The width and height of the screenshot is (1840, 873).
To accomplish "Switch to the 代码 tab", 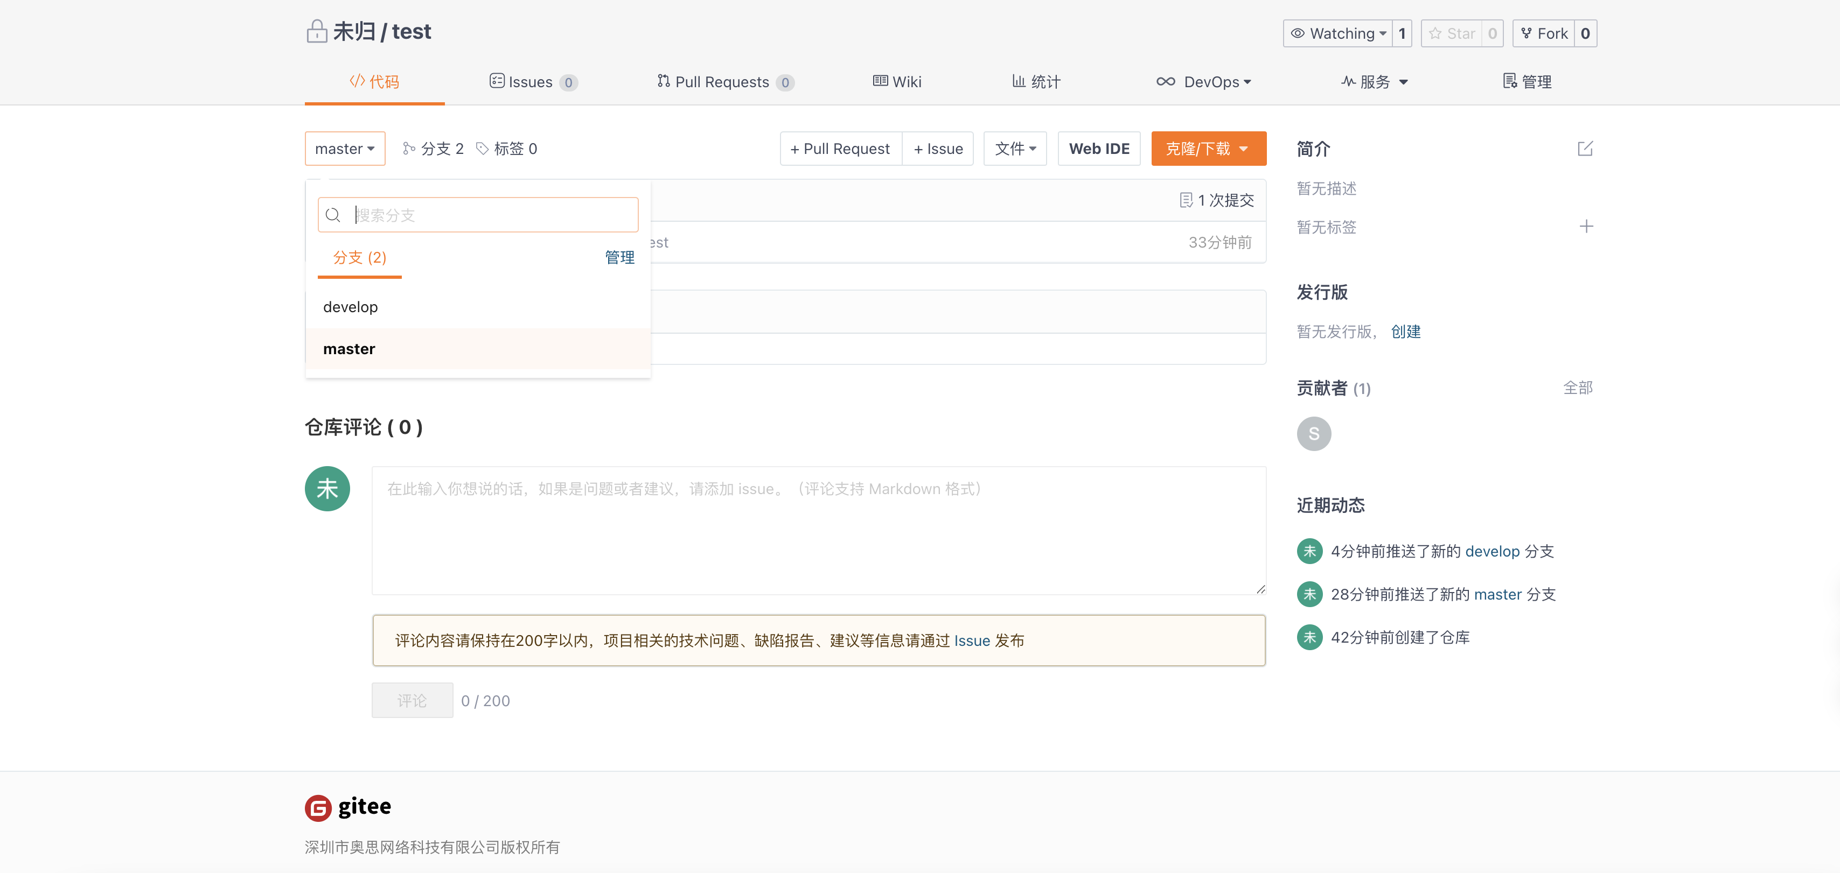I will click(x=374, y=82).
